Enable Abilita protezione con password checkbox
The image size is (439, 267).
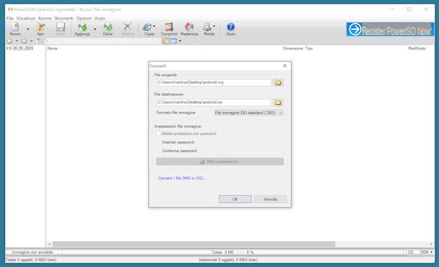(x=158, y=133)
